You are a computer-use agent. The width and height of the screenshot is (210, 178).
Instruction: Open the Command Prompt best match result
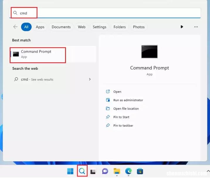[x=53, y=54]
